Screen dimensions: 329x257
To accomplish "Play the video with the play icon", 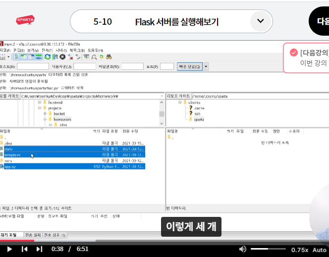I will click(x=9, y=249).
